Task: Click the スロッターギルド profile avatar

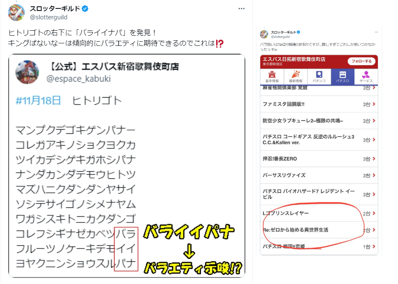Action: pos(16,13)
